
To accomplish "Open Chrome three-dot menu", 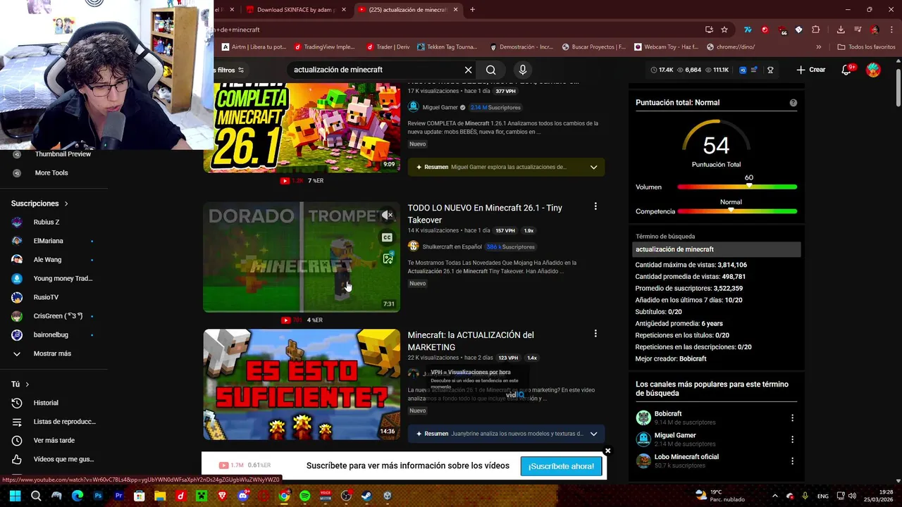I will (891, 30).
